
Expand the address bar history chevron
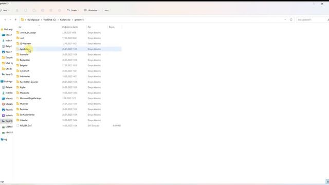point(285,20)
